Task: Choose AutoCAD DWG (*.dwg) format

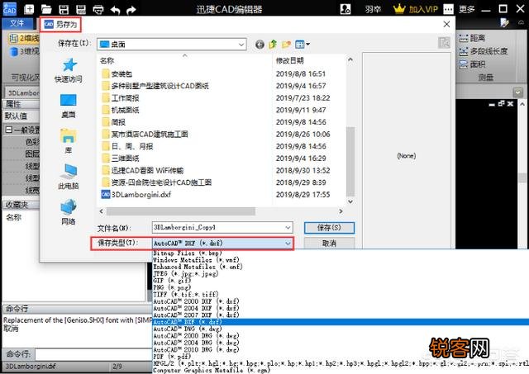Action: pos(188,329)
